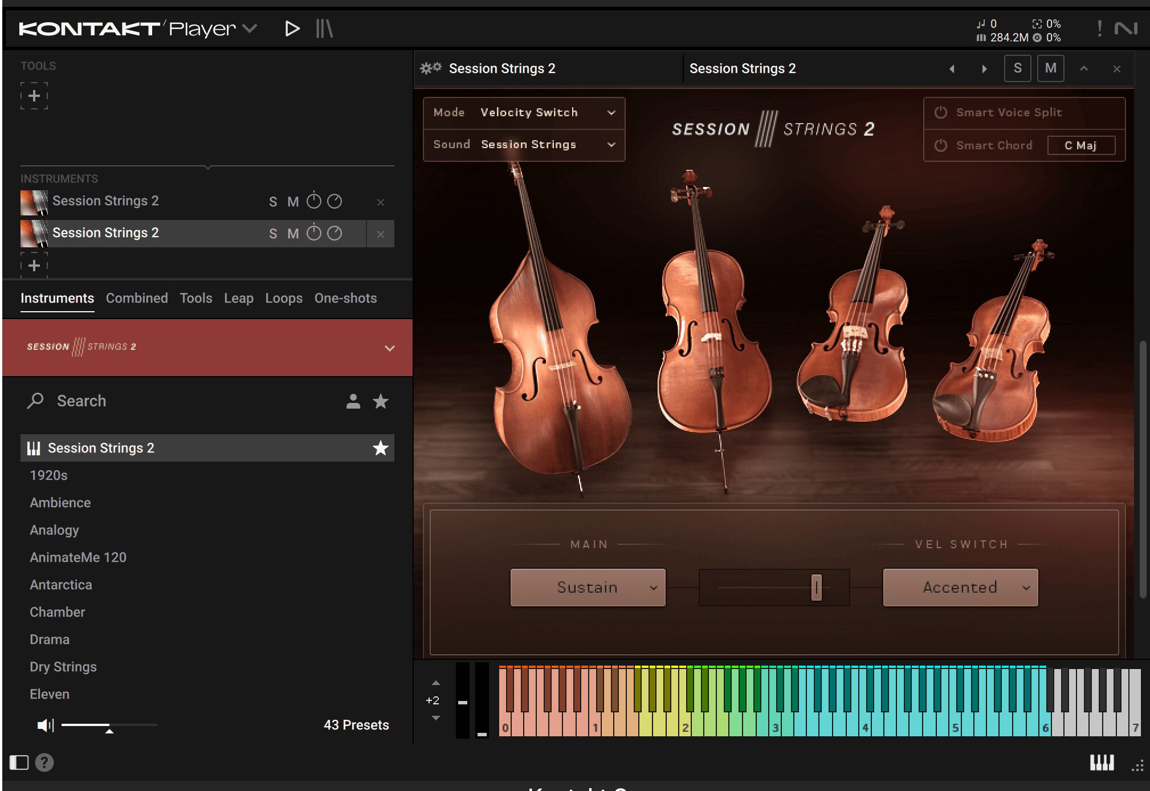
Task: Enable Smart Chord power button
Action: click(x=941, y=146)
